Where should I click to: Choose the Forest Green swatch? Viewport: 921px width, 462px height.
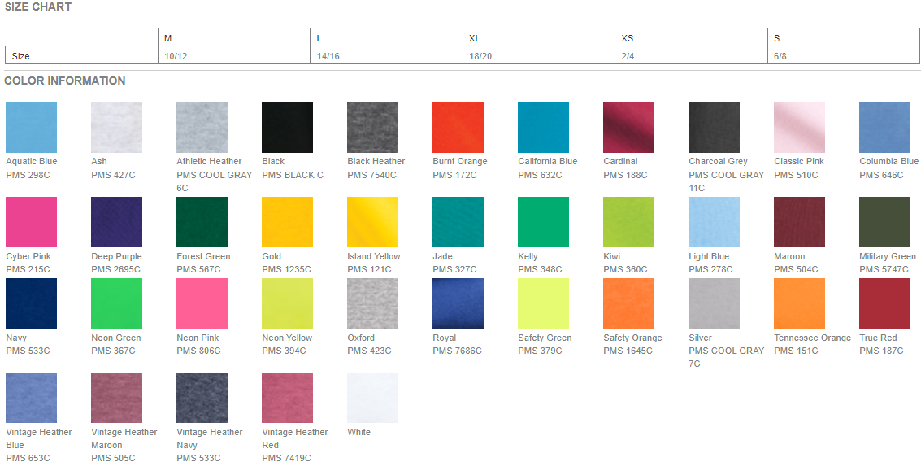pyautogui.click(x=202, y=222)
